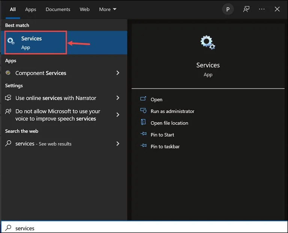Click Pin to Start
The image size is (288, 233).
pos(162,134)
